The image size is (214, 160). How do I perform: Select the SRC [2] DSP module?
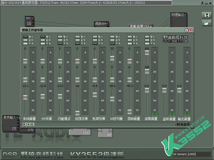click(x=29, y=21)
